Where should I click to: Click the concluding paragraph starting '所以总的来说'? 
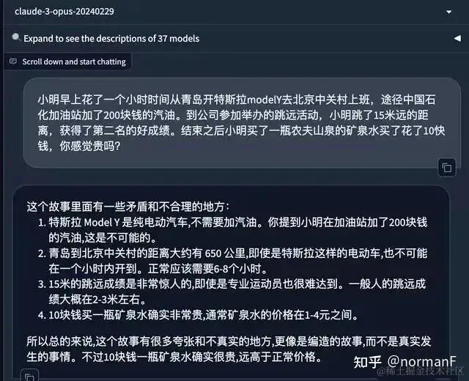point(229,349)
